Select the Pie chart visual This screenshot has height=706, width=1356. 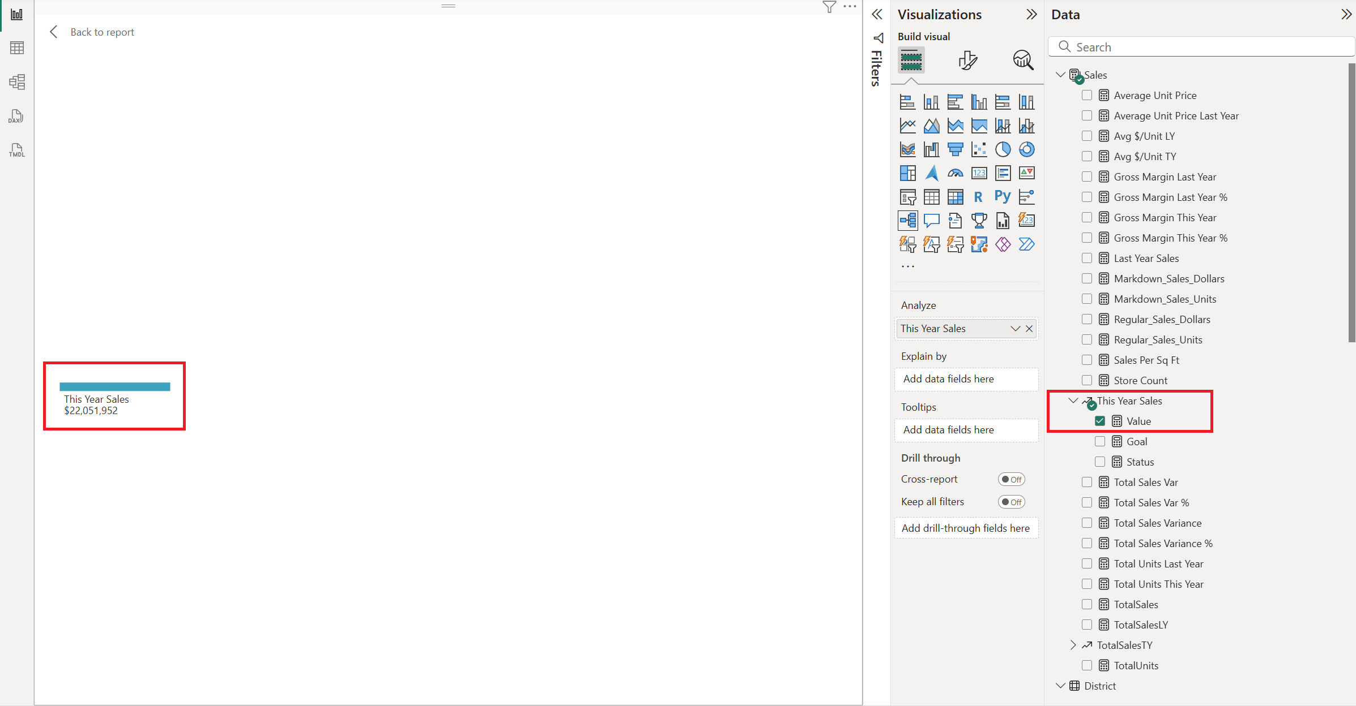1003,149
